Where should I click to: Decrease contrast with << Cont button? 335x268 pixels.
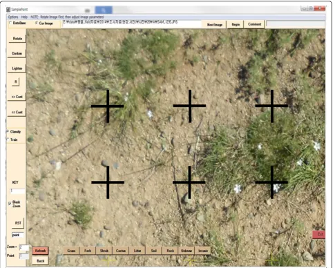17,112
